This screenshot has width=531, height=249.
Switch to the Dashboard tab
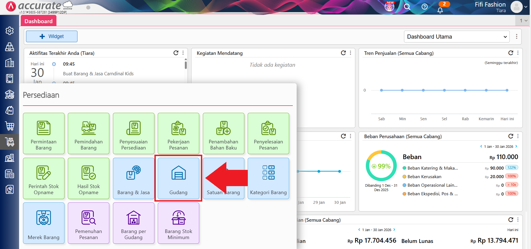(38, 21)
